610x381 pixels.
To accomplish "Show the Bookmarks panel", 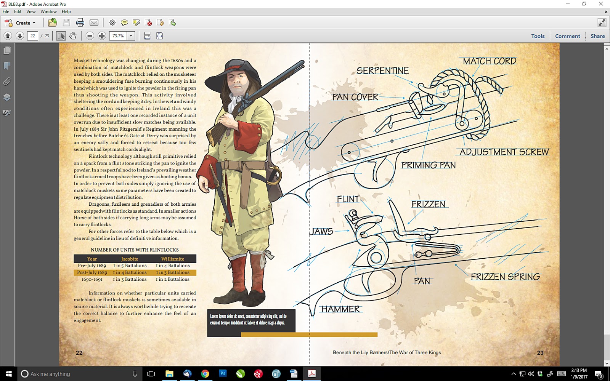I will (7, 66).
